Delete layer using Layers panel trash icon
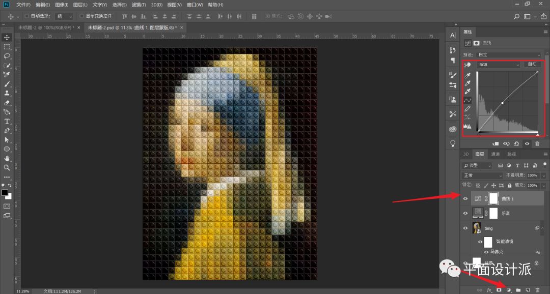This screenshot has width=550, height=294. (537, 289)
